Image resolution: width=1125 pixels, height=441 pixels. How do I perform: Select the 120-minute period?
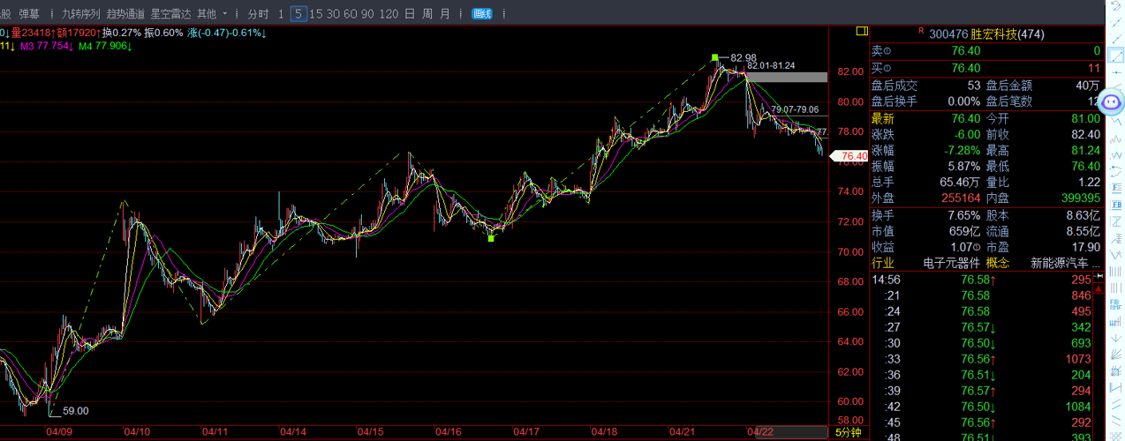click(388, 13)
